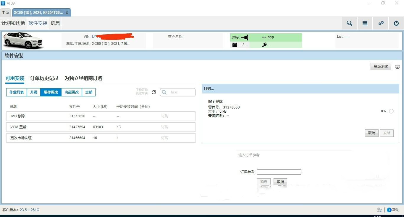
Task: Switch to the 主页 home tab
Action: point(6,13)
